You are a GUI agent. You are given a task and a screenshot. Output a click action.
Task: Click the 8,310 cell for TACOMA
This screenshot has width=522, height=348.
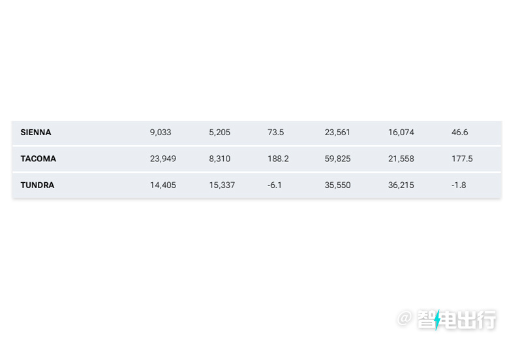click(220, 159)
